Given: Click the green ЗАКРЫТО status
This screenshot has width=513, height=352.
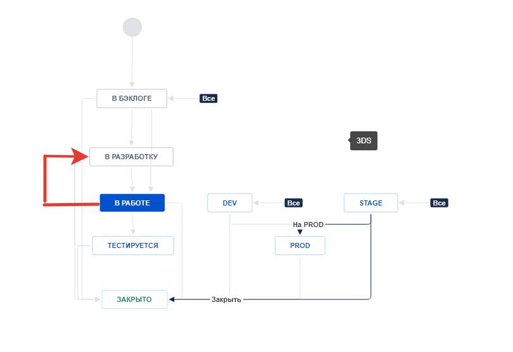Looking at the screenshot, I should coord(134,299).
